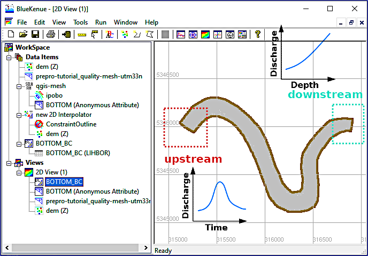Open a new 1D time series view icon

[x=181, y=35]
